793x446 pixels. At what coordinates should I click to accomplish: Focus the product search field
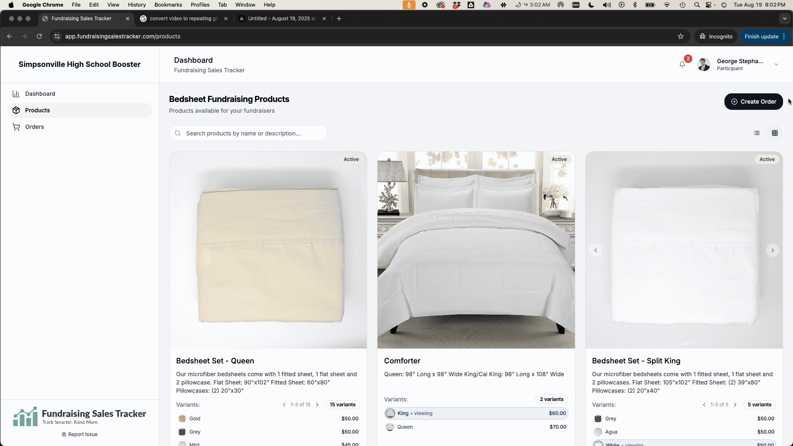[x=249, y=133]
